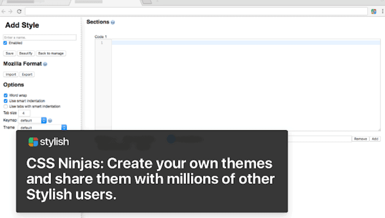Open the Stylish extension icon in toolbar

click(x=373, y=11)
